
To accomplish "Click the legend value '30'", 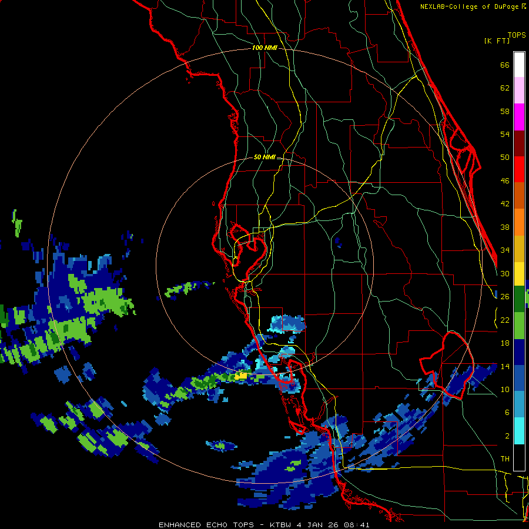I will click(x=505, y=273).
